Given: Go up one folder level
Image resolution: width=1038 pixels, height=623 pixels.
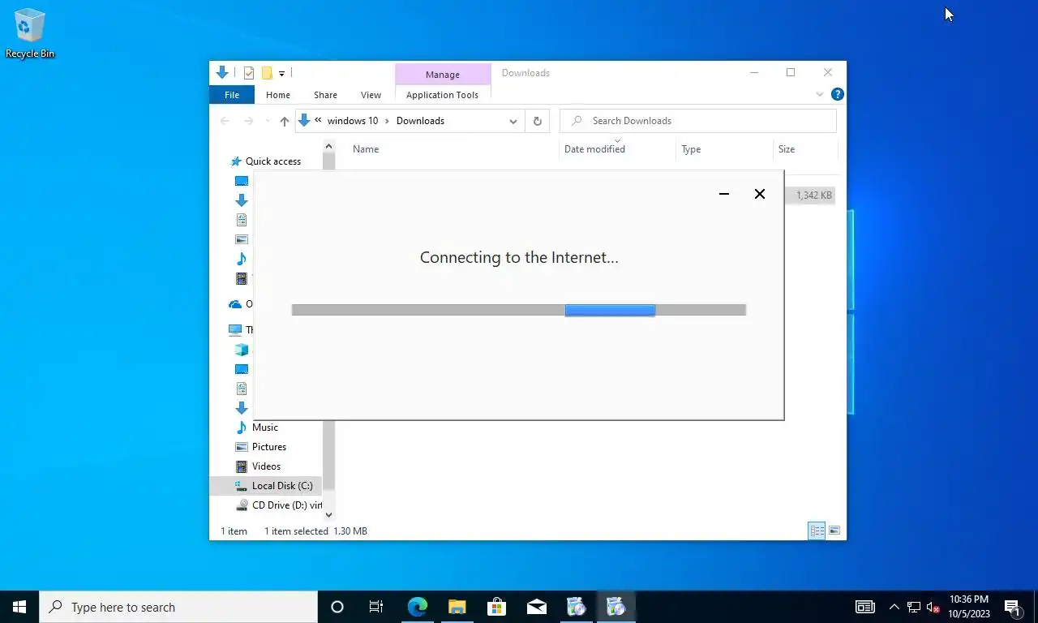Looking at the screenshot, I should coord(285,121).
